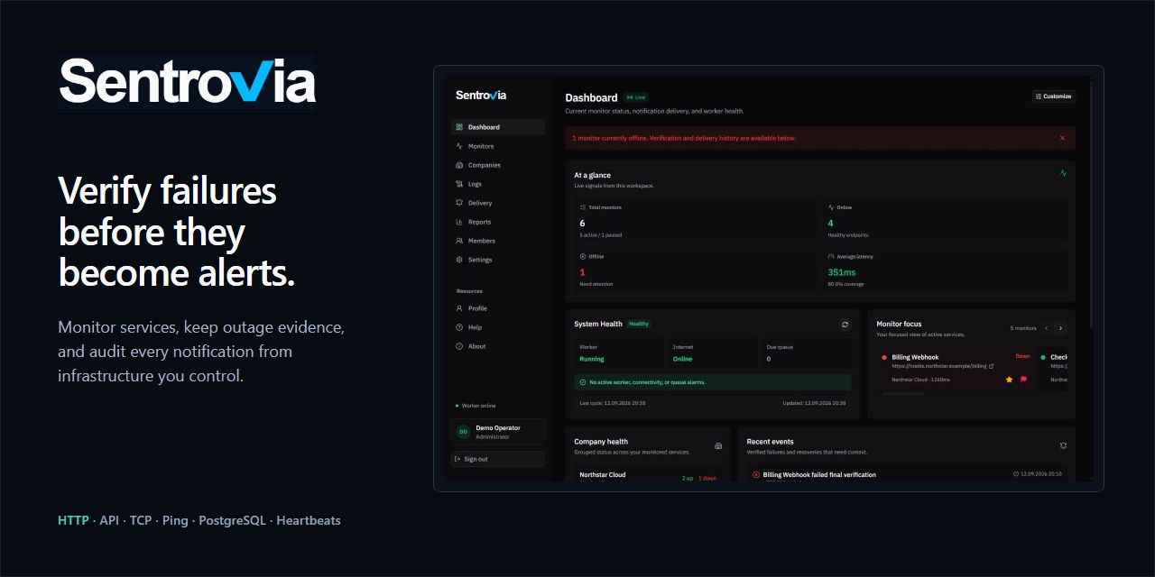Click the Worker online indicator
Viewport: 1155px width, 577px height.
click(x=476, y=406)
